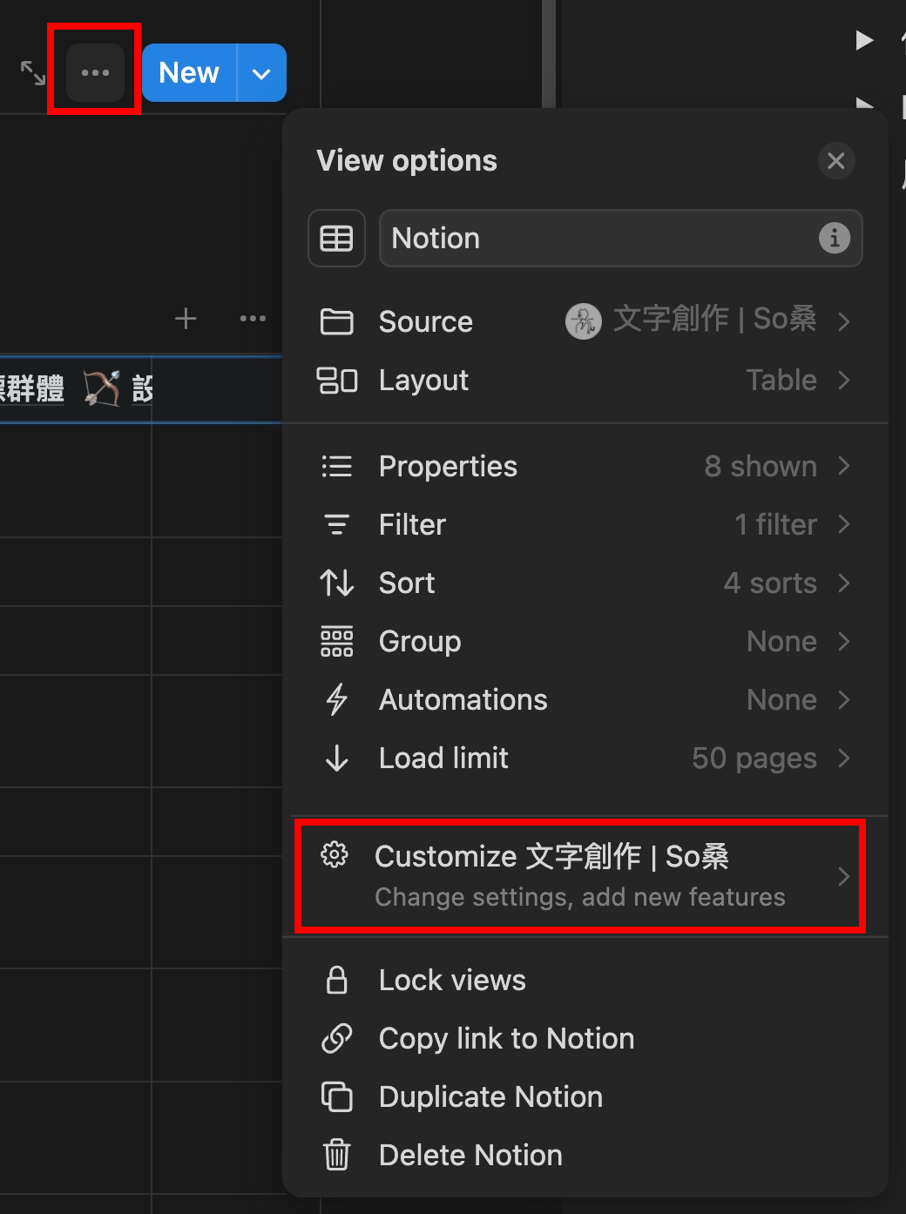Open the Group setting row

[x=584, y=642]
